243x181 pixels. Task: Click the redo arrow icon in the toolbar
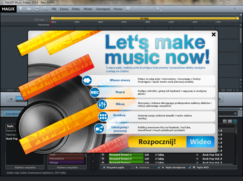pos(136,9)
